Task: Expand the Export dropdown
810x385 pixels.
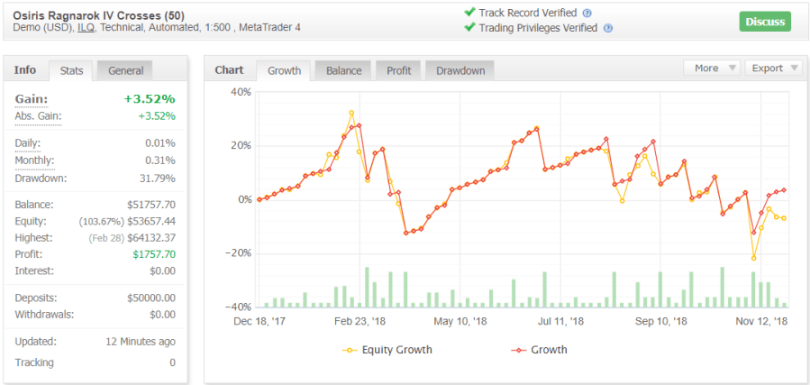Action: [773, 68]
